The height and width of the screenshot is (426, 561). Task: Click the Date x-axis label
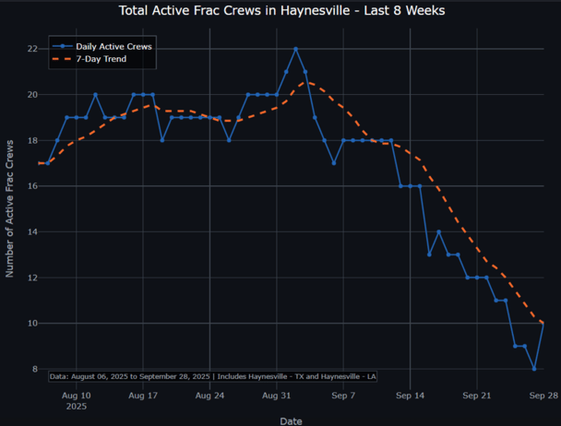[291, 420]
